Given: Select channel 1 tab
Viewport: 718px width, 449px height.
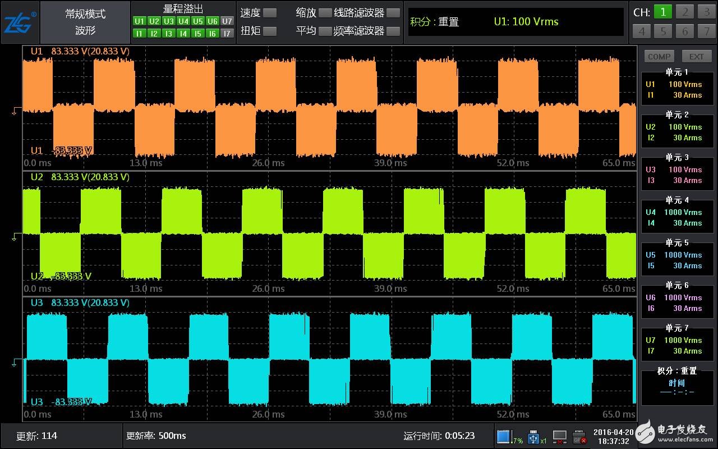Looking at the screenshot, I should pyautogui.click(x=662, y=12).
